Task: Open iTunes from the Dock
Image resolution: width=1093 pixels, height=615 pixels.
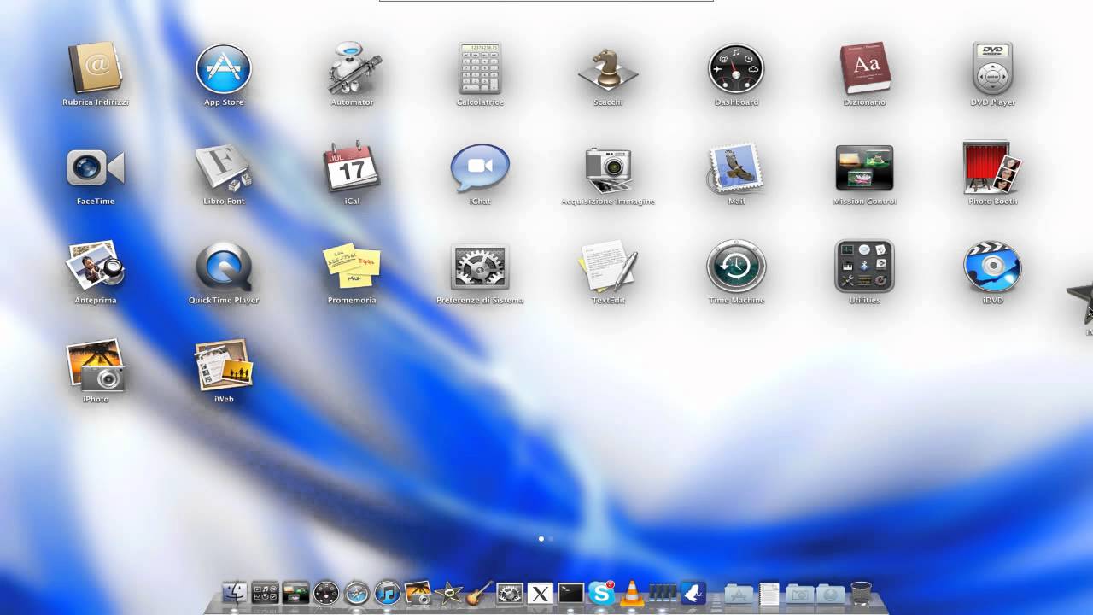Action: point(388,592)
